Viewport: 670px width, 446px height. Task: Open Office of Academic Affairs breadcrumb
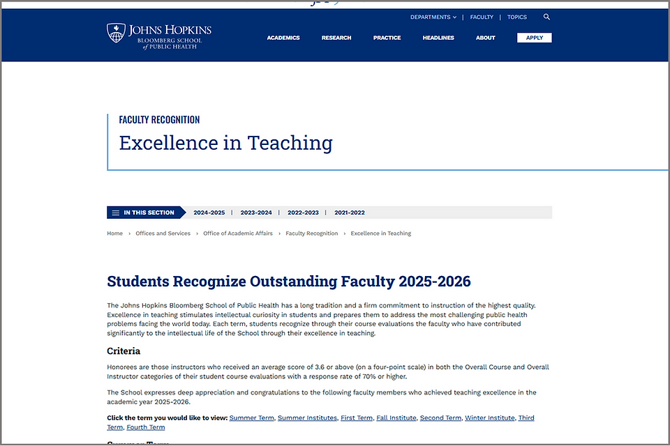click(237, 233)
